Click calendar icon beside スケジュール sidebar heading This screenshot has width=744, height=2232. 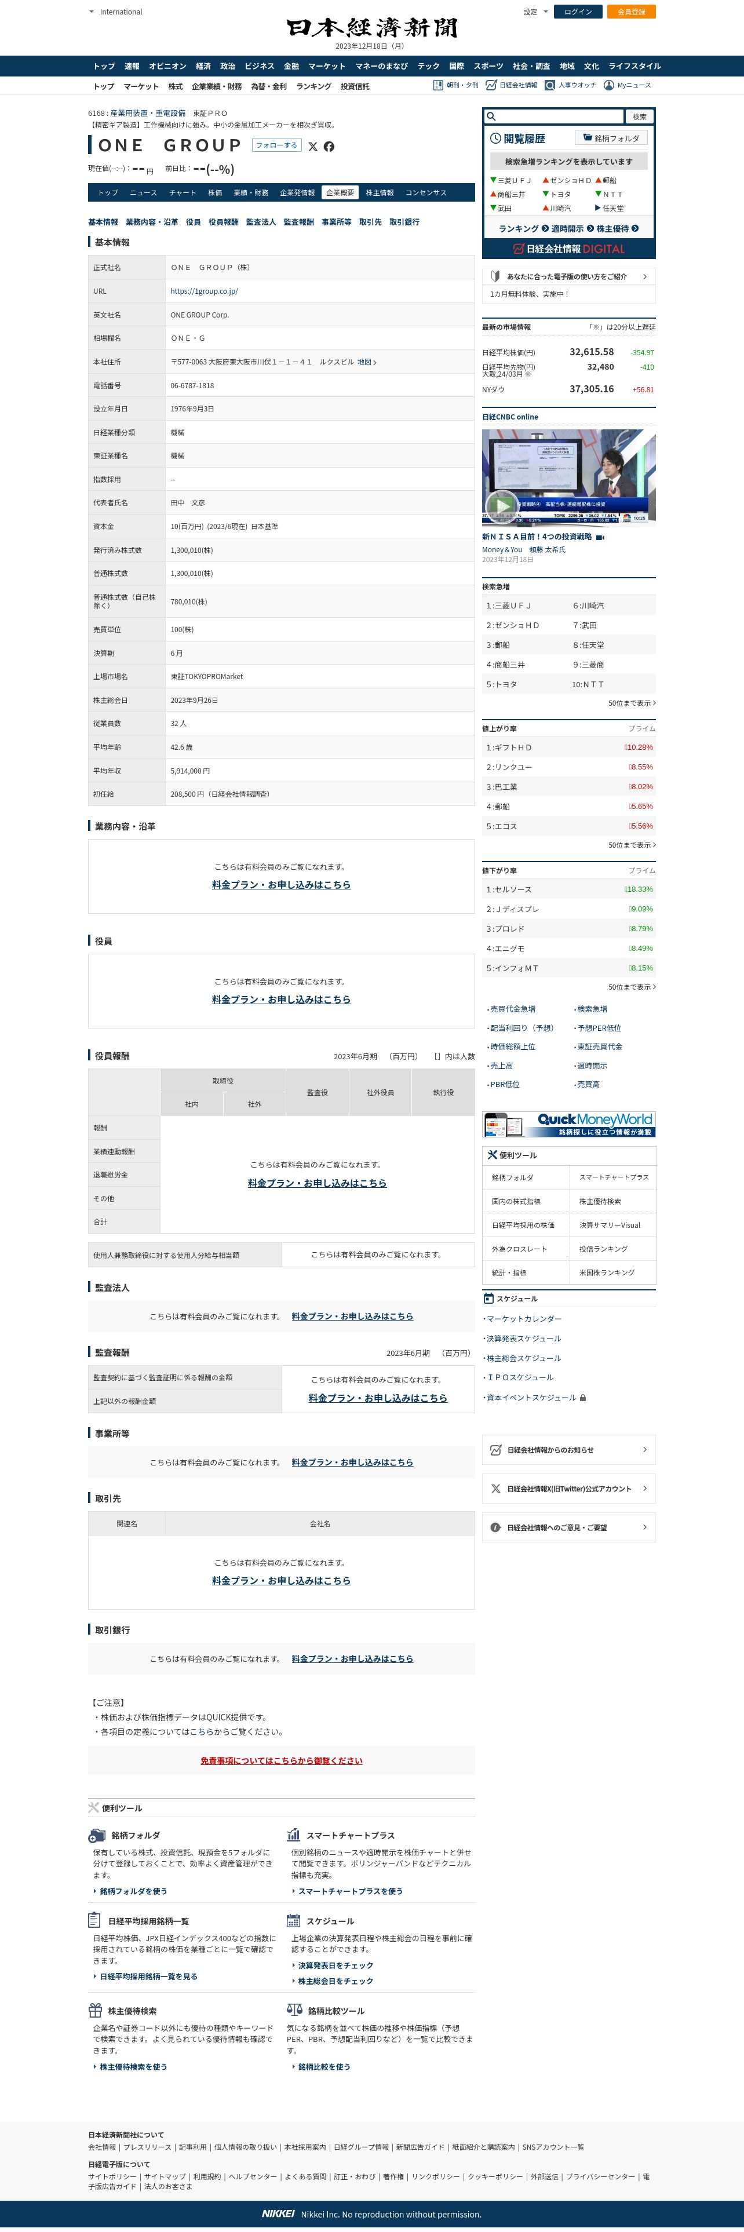[488, 1299]
